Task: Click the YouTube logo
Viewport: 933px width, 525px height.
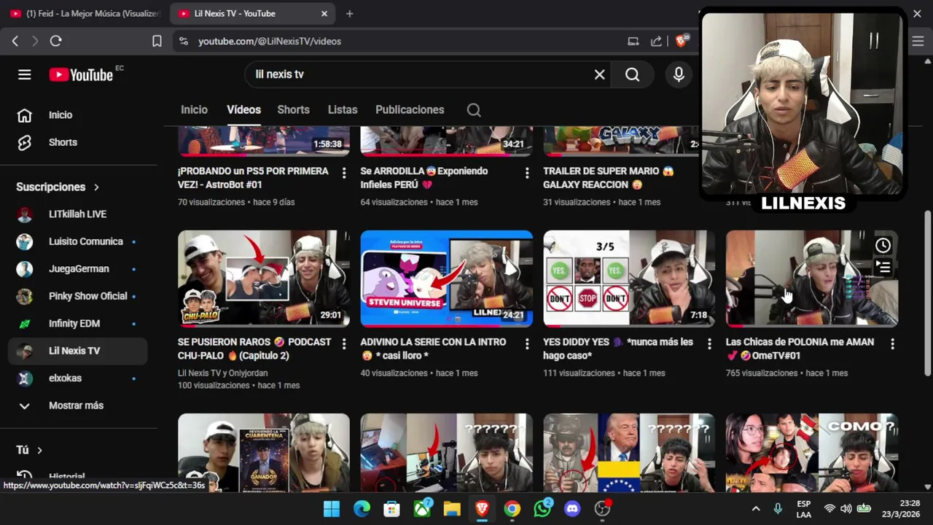Action: click(x=81, y=74)
